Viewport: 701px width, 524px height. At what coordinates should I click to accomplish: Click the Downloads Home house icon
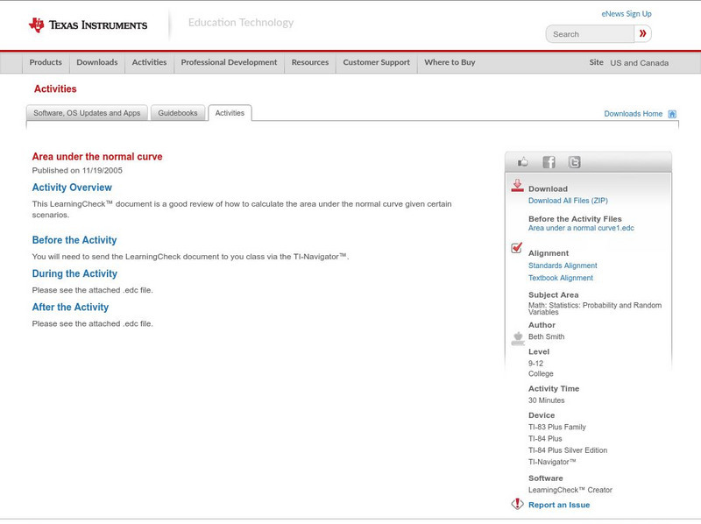click(x=672, y=114)
